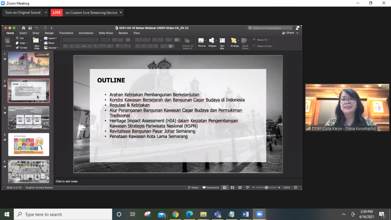
Task: Switch to the Transitions tab
Action: point(66,33)
